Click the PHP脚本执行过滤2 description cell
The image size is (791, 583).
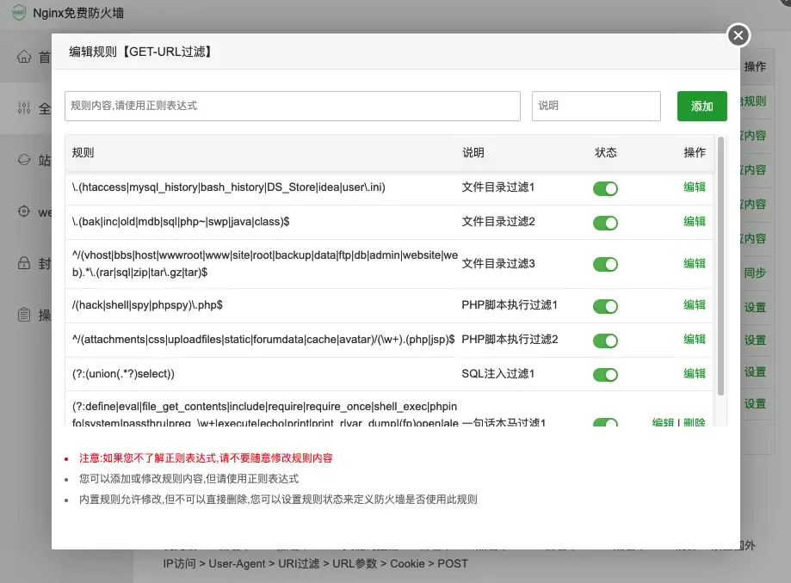pos(510,339)
